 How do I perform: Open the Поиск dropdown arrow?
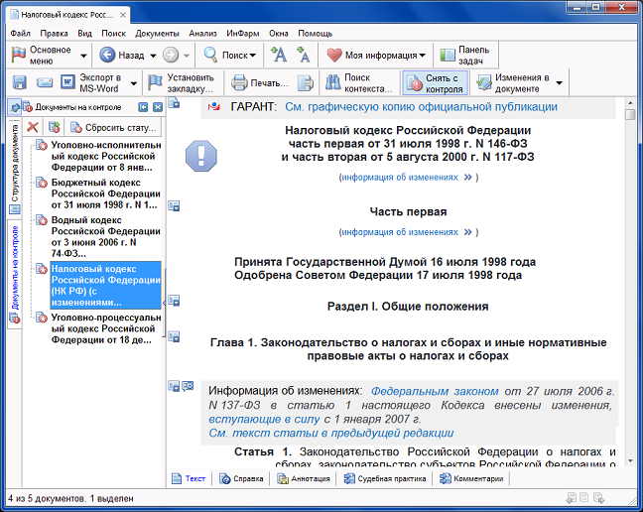(x=253, y=56)
